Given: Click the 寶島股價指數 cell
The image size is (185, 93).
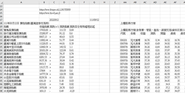Looking at the screenshot, I should click(21, 30).
